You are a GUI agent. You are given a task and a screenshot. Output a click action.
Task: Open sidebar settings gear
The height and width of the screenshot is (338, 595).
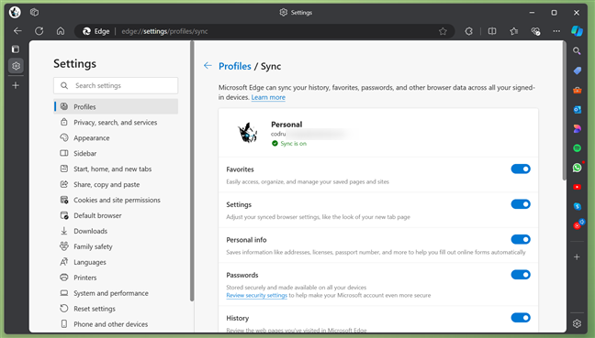click(577, 323)
